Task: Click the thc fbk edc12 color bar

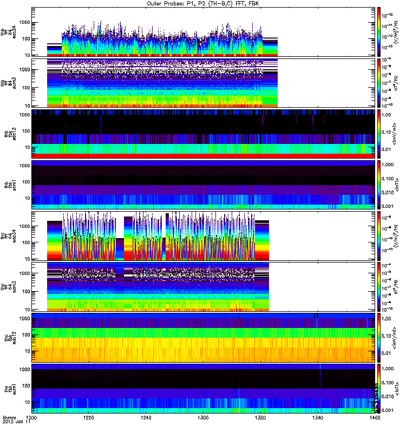Action: (379, 338)
